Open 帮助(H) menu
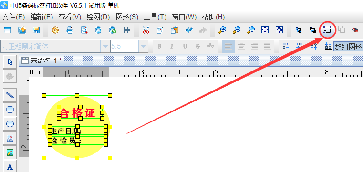The height and width of the screenshot is (172, 363). click(x=213, y=17)
